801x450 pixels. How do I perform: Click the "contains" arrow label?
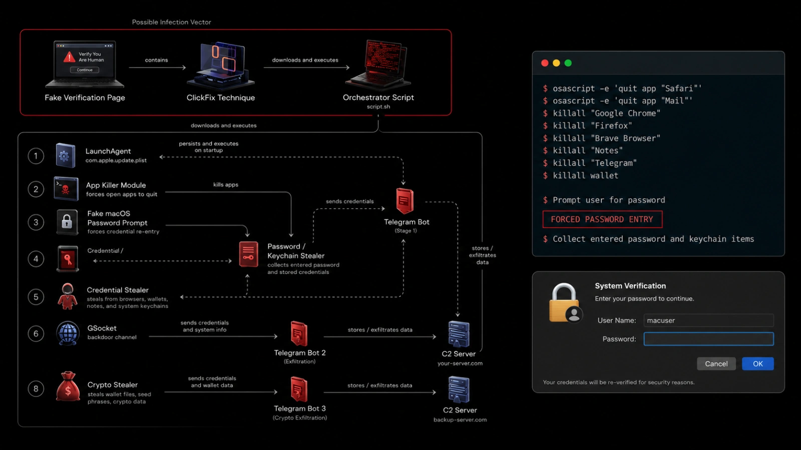[x=157, y=60]
